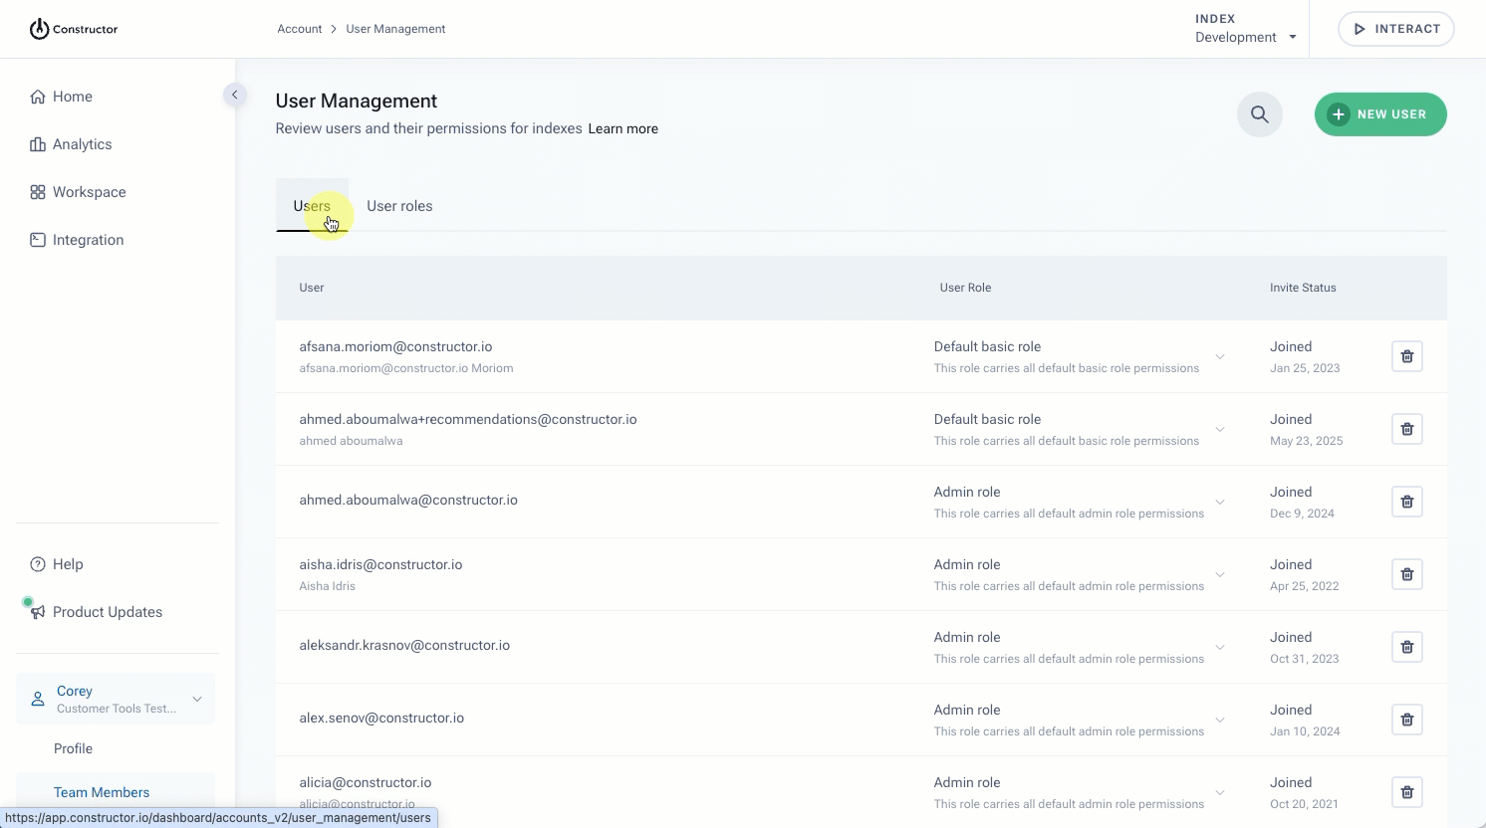This screenshot has width=1486, height=828.
Task: Open Product Updates
Action: pyautogui.click(x=108, y=612)
